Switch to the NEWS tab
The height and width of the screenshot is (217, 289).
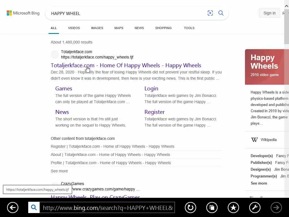click(139, 28)
